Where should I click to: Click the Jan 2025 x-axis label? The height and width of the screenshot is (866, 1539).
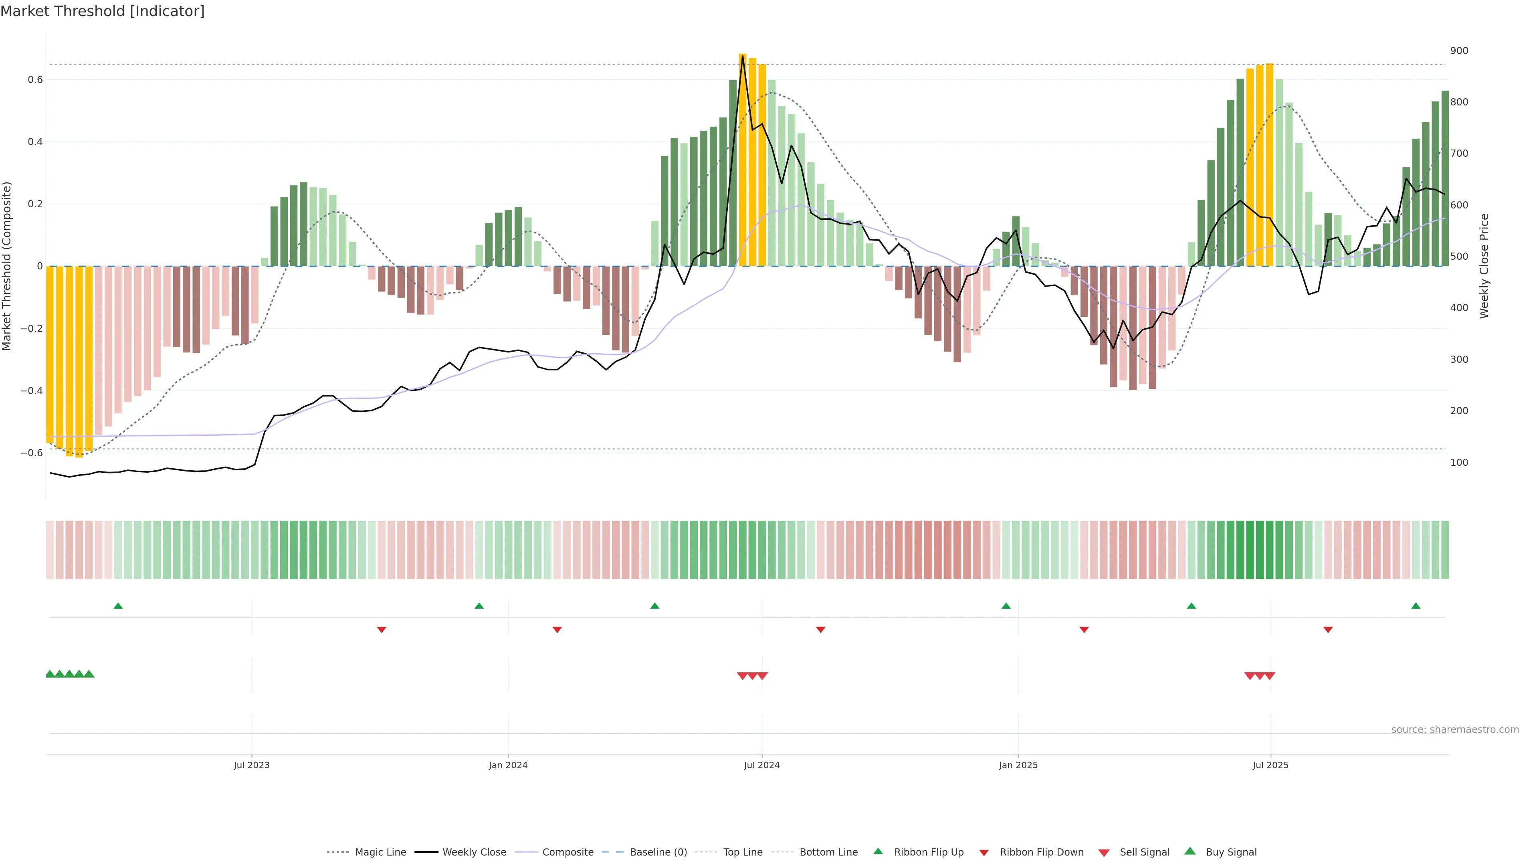point(1018,765)
